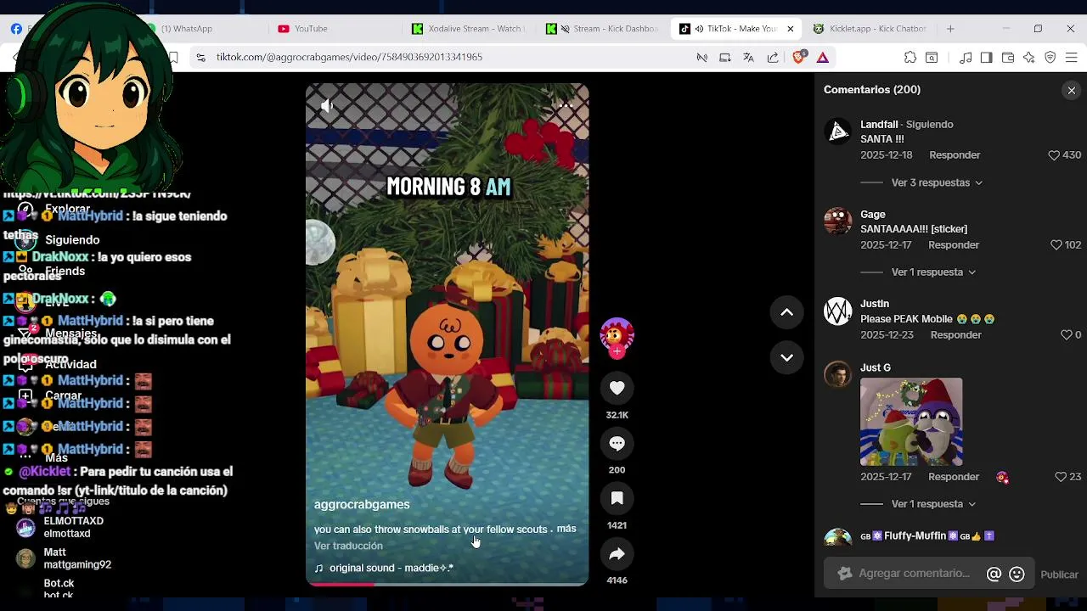Reply to Landfall's comment with Responder
Viewport: 1087px width, 611px height.
pos(955,155)
